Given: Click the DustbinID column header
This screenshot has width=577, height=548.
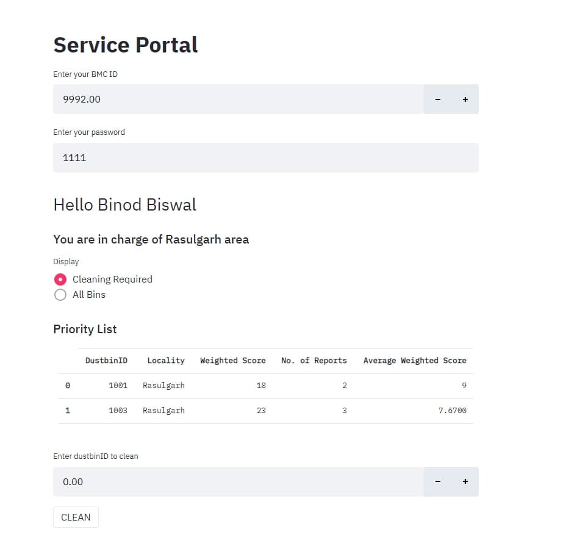Looking at the screenshot, I should pos(106,360).
